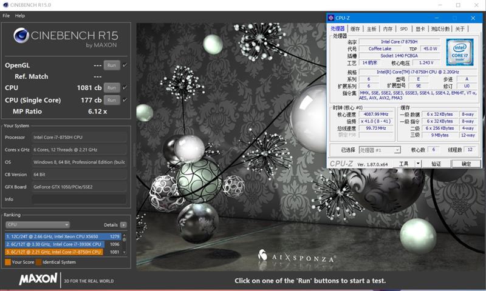Screen dimensions: 486x291
Task: Click the Socket 1440 FCBGA field
Action: click(x=399, y=56)
